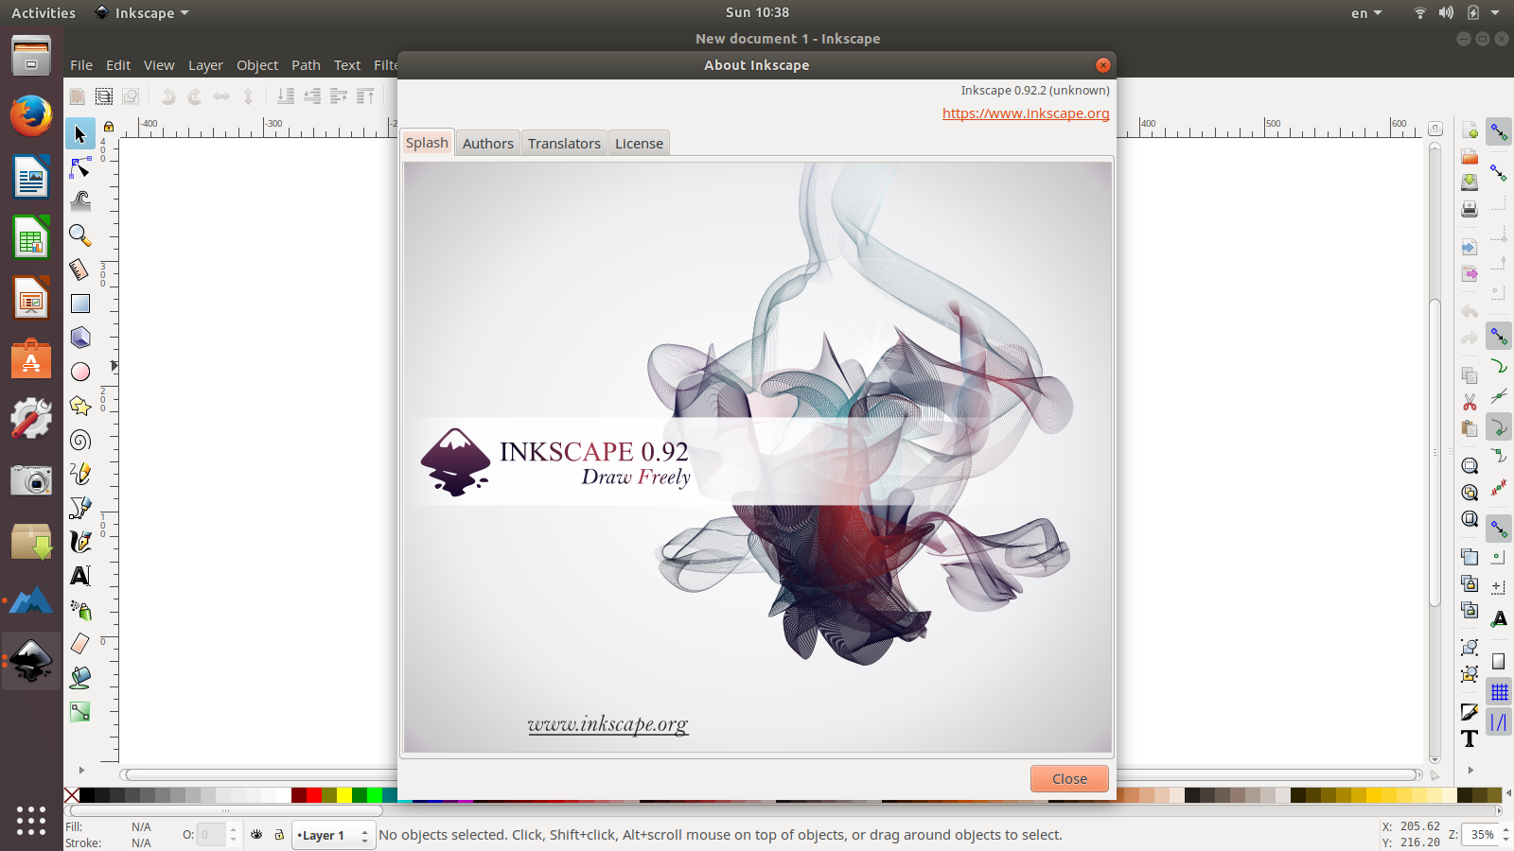Switch to the Authors tab
This screenshot has height=851, width=1514.
click(x=487, y=143)
